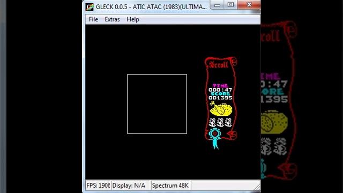
Task: Click the GLECK window title text
Action: [151, 7]
